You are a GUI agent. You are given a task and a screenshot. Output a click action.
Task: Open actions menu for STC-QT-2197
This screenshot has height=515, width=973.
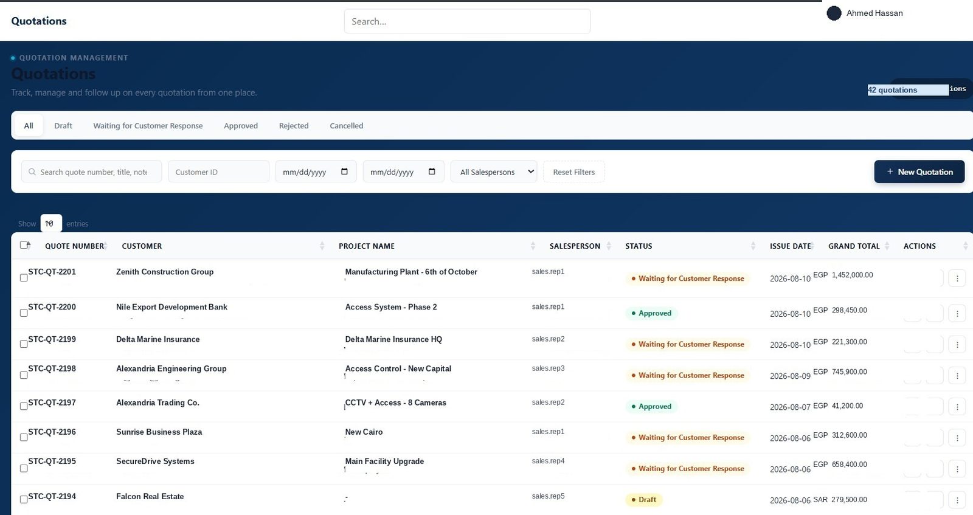957,407
